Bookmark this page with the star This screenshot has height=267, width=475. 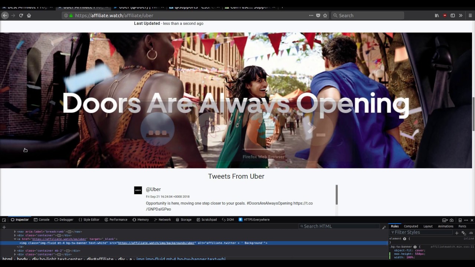coord(325,16)
